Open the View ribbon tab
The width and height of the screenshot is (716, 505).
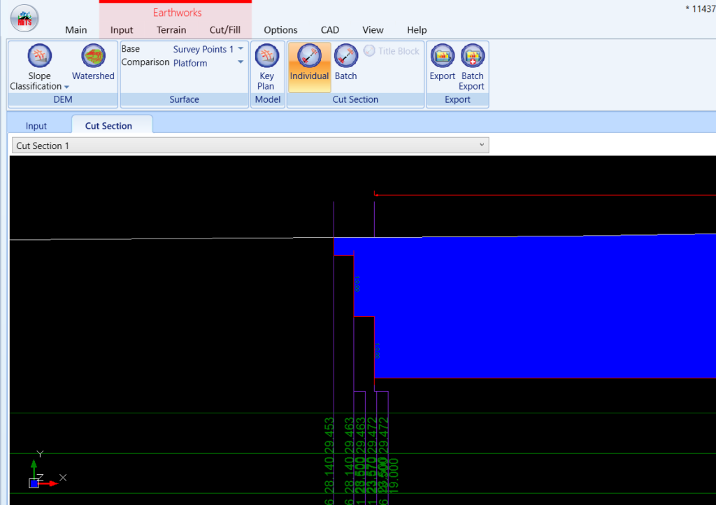(373, 29)
